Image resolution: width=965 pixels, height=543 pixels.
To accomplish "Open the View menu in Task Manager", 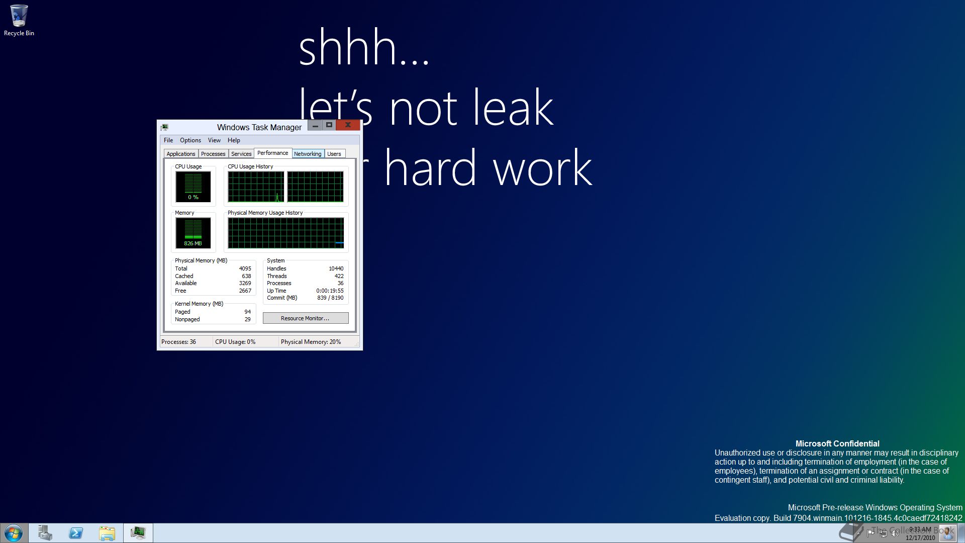I will click(x=214, y=140).
